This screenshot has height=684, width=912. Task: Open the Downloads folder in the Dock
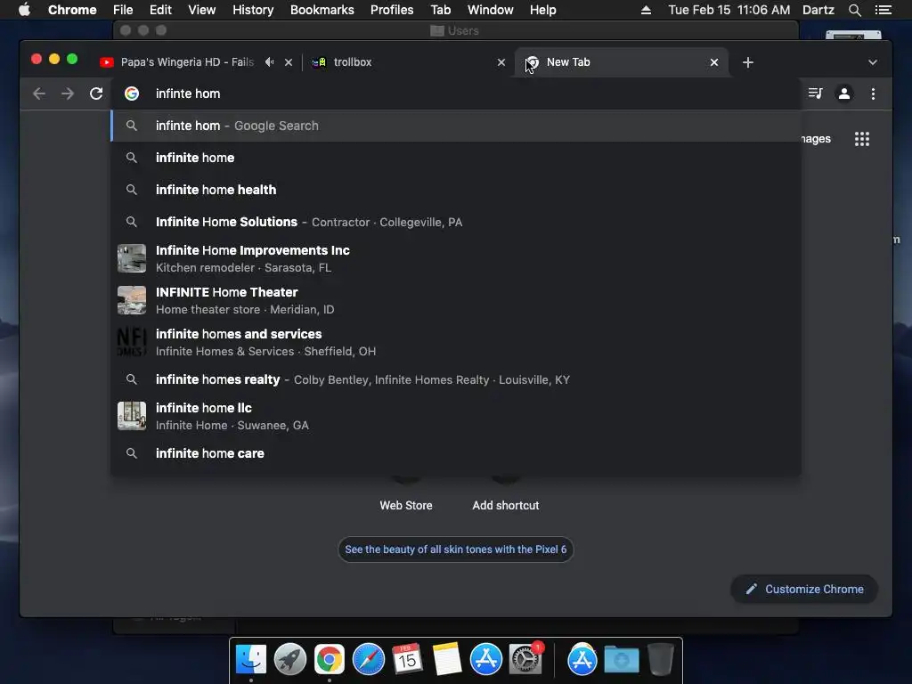pos(621,660)
